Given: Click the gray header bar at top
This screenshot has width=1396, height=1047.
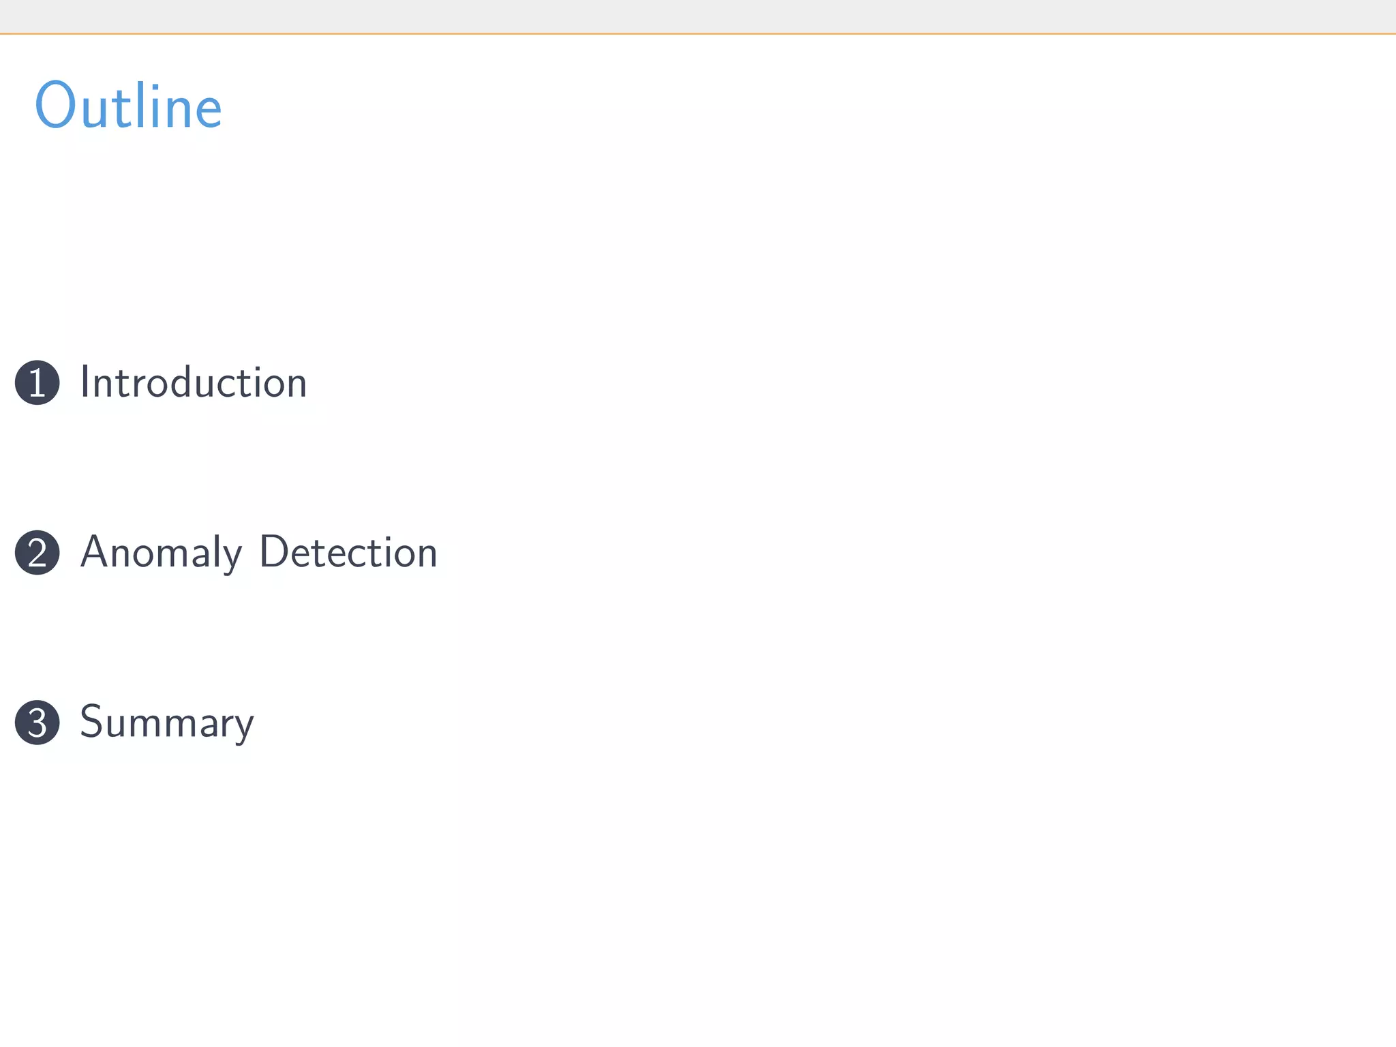Looking at the screenshot, I should coord(698,16).
